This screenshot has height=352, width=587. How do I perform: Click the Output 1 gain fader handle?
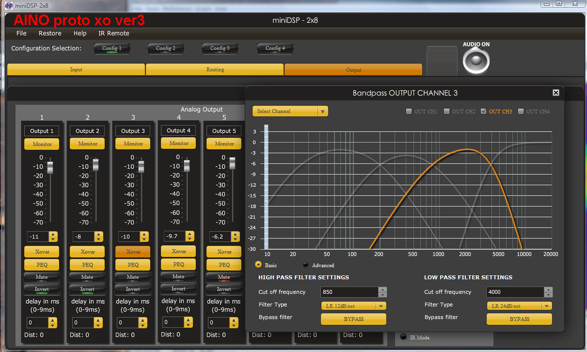[x=50, y=167]
